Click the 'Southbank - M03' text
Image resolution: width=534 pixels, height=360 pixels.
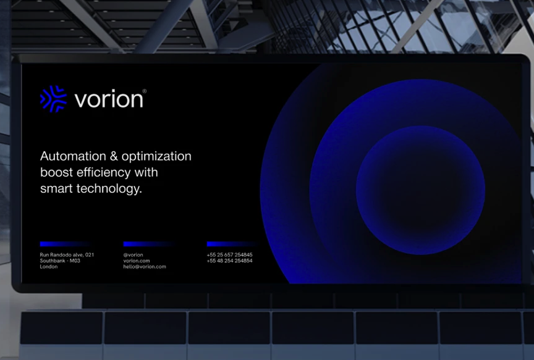click(60, 261)
